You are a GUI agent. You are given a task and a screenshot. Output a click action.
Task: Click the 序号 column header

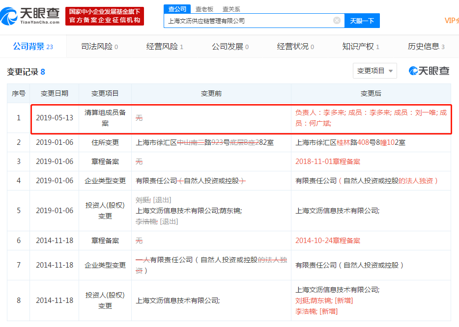19,93
